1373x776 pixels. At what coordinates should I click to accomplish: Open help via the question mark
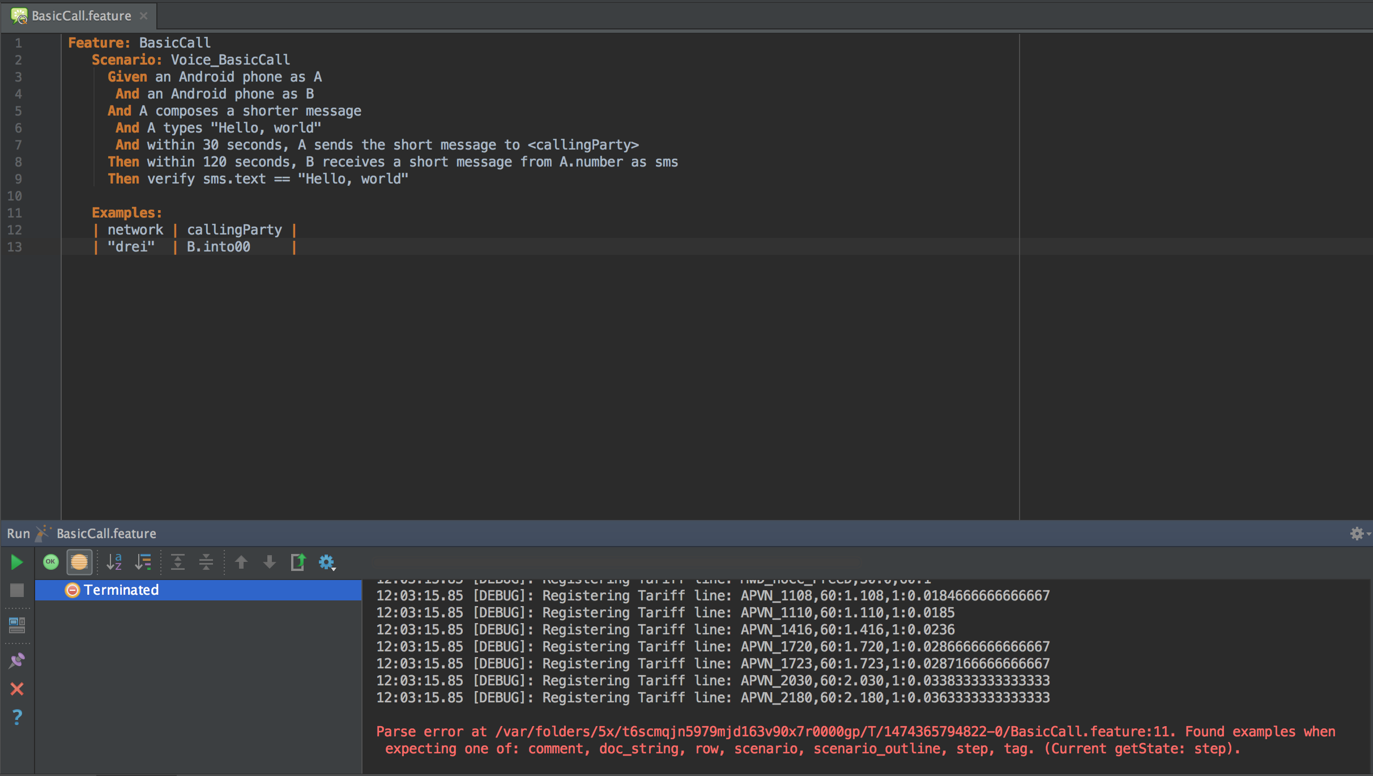pyautogui.click(x=17, y=717)
